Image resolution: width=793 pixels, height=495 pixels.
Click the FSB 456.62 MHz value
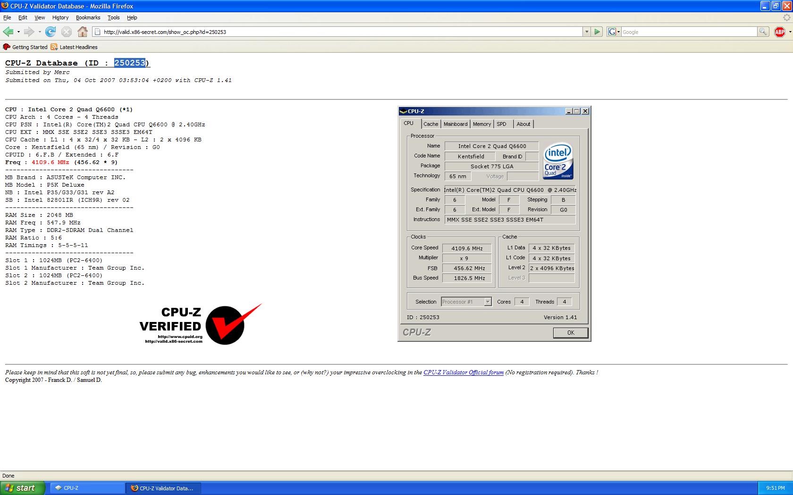[x=467, y=268]
